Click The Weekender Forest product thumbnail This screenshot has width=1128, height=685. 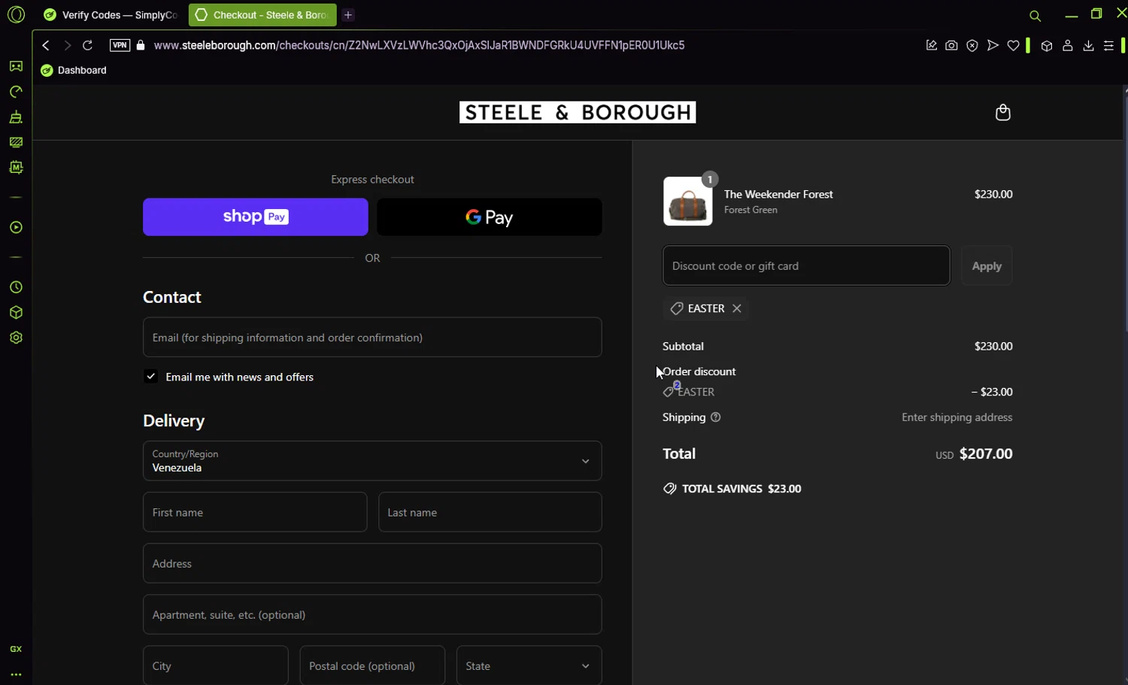[688, 202]
